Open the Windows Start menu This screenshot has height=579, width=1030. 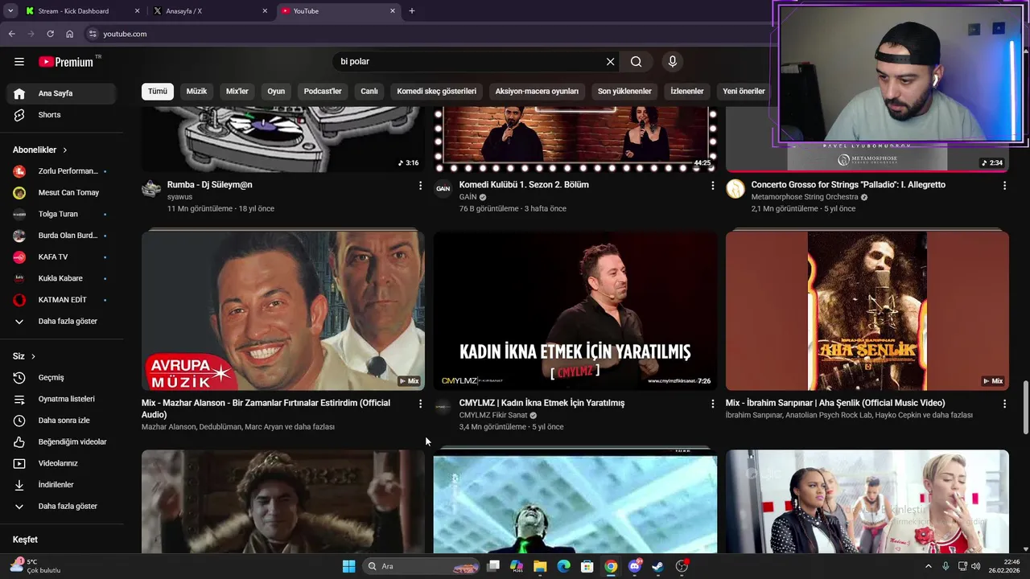pyautogui.click(x=348, y=566)
